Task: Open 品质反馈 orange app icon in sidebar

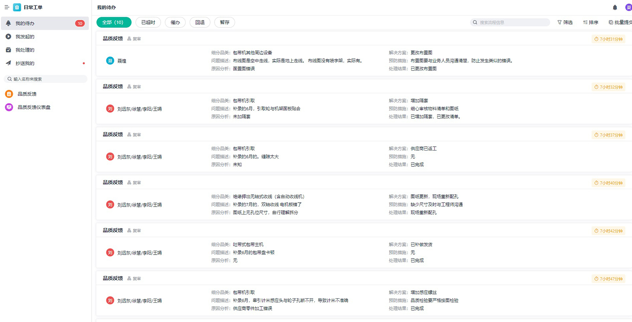Action: 9,94
